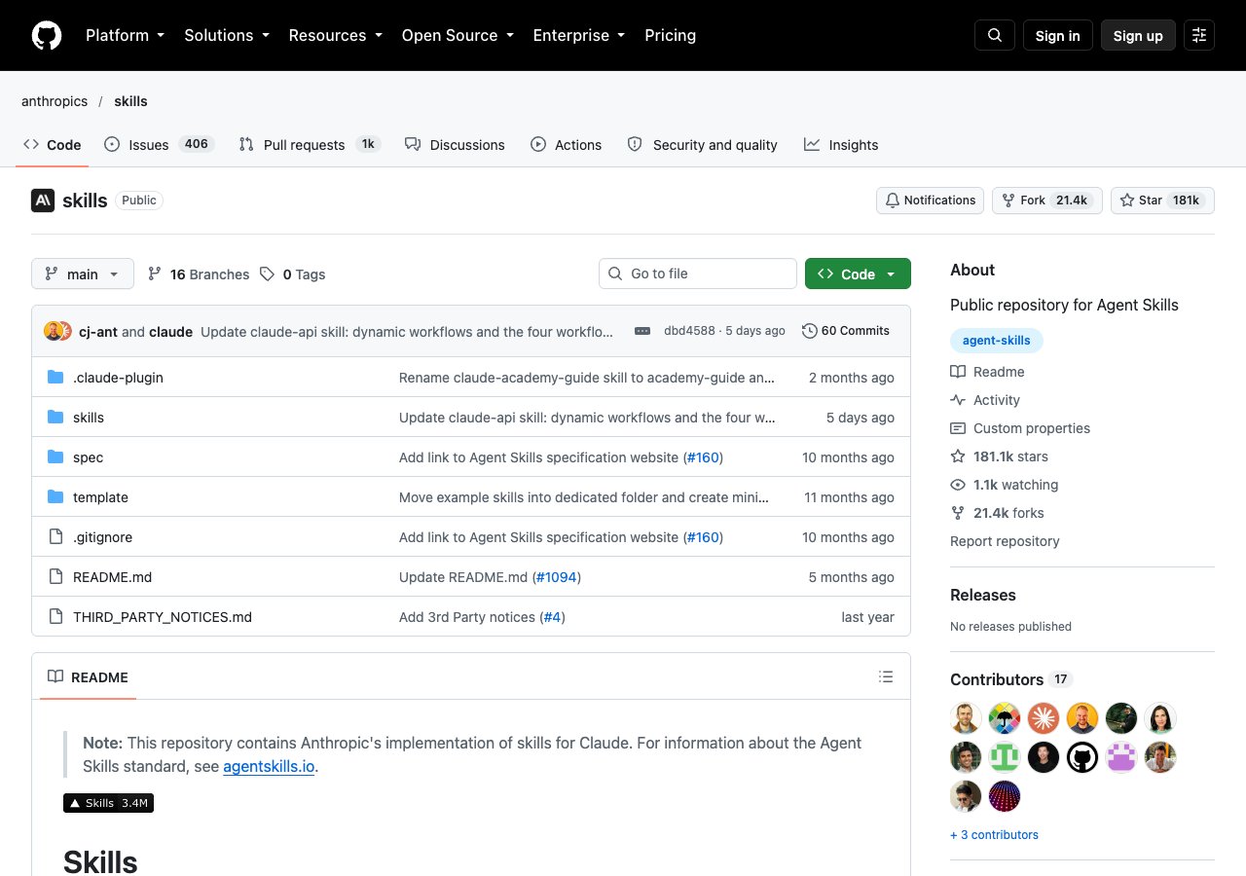Open the Pricing page link

pos(670,35)
